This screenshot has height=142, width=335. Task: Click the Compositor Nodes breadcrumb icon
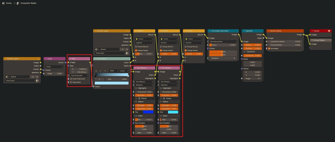pyautogui.click(x=18, y=3)
